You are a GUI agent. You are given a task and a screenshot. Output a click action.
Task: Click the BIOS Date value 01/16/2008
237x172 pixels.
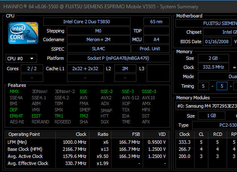pos(217,42)
